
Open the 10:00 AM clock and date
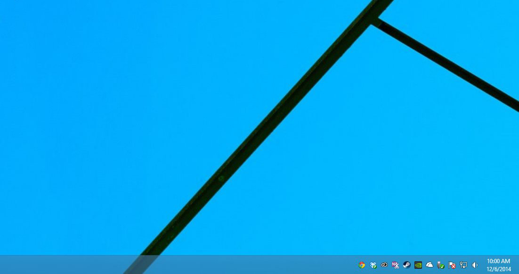coord(498,265)
